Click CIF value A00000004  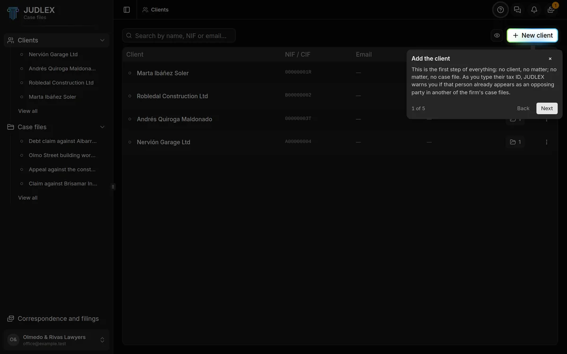298,142
